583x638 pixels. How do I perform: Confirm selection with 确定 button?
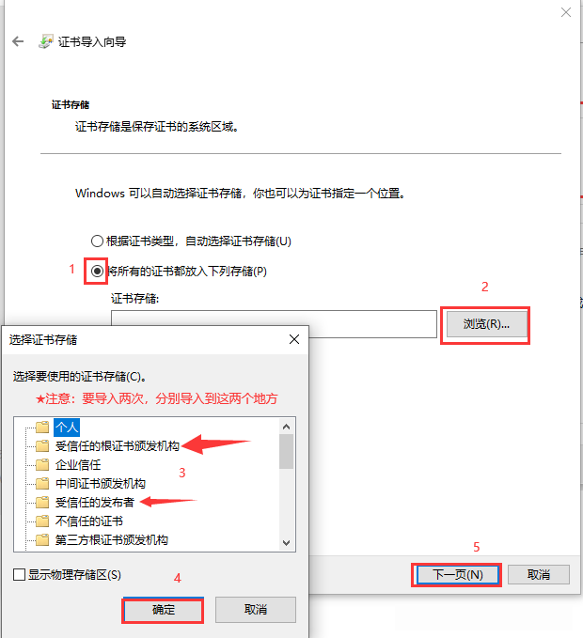(164, 610)
